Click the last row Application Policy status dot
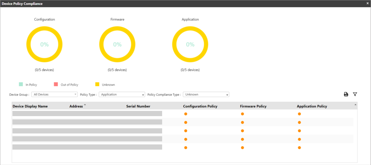The width and height of the screenshot is (371, 165). (299, 147)
